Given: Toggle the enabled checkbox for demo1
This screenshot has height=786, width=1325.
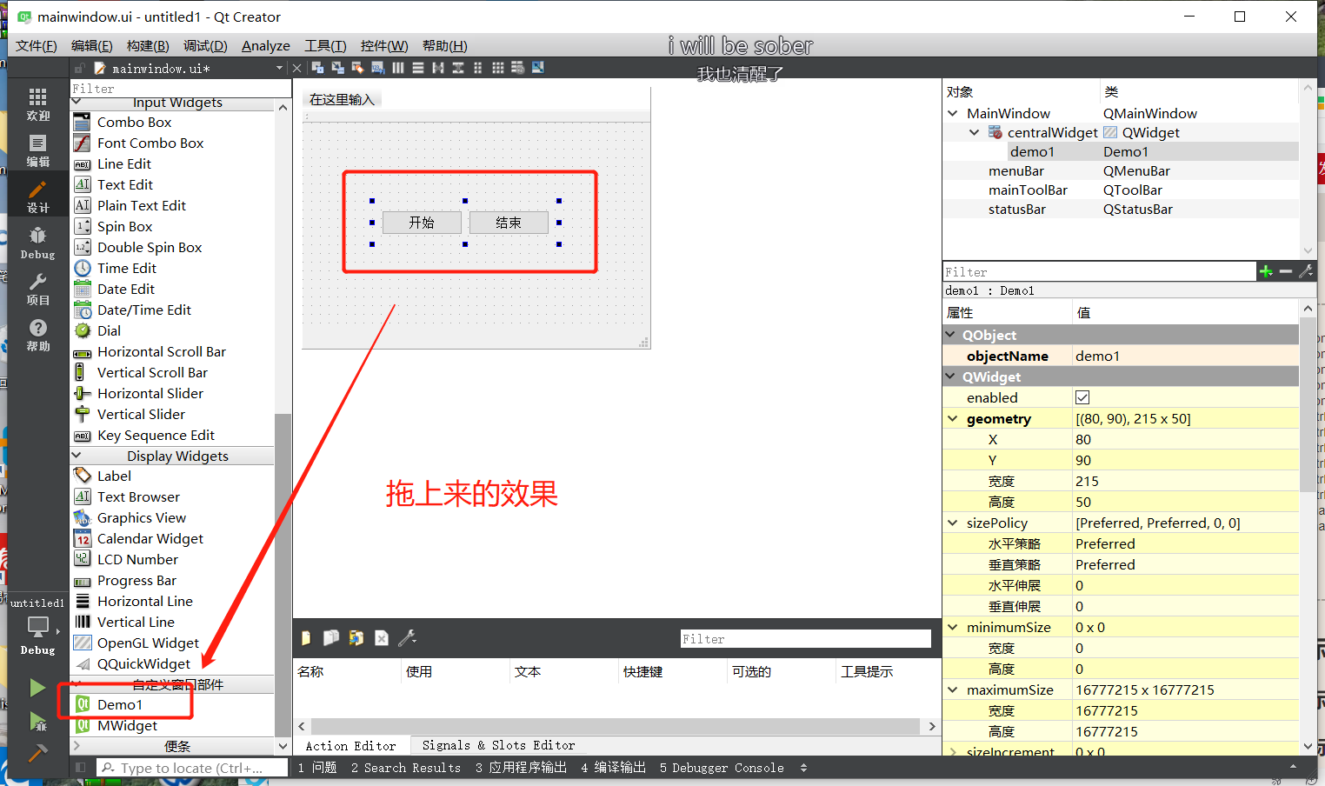Looking at the screenshot, I should [x=1082, y=397].
